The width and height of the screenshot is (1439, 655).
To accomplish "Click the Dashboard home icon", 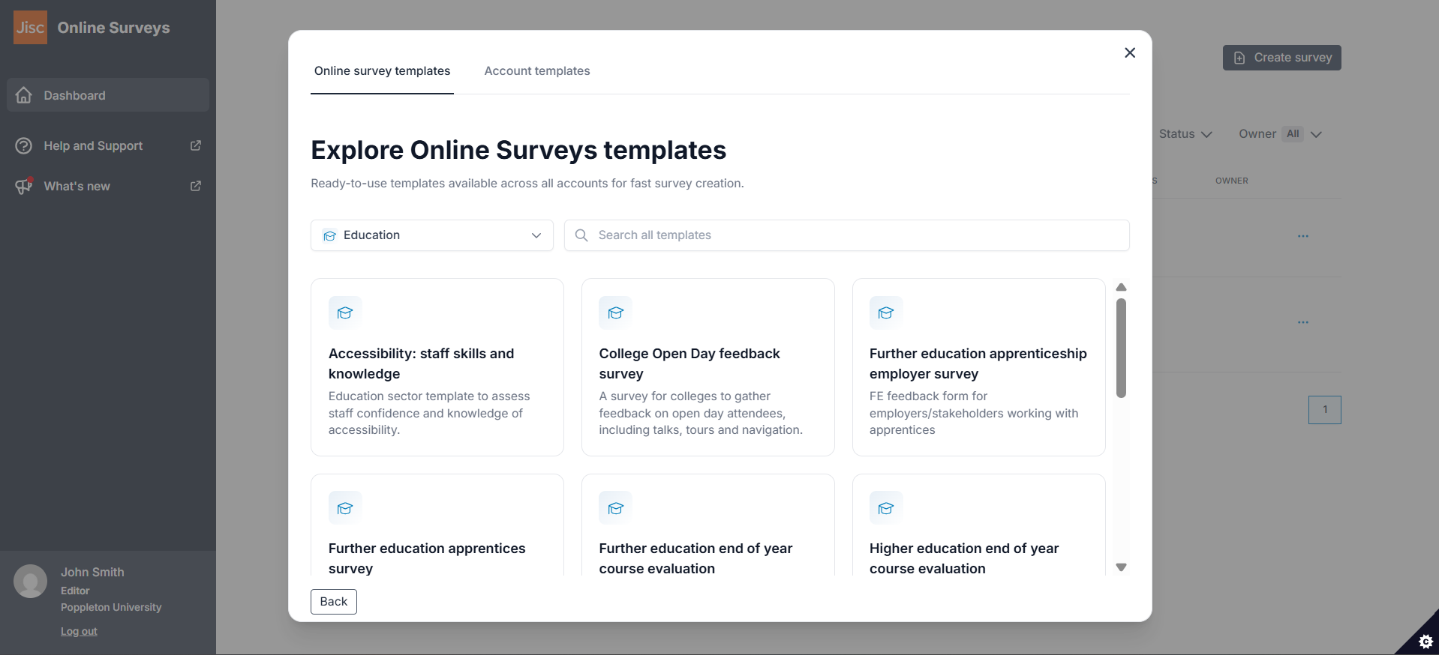I will coord(24,95).
